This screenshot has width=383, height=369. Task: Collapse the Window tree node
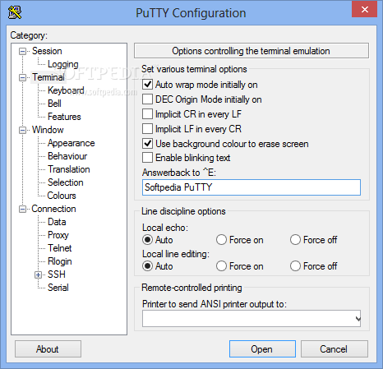22,130
